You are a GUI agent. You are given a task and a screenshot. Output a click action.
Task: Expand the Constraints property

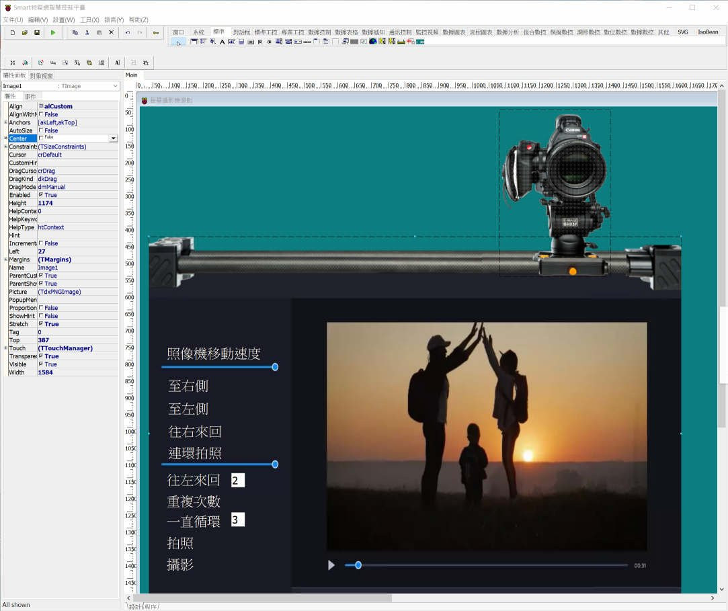pos(5,147)
